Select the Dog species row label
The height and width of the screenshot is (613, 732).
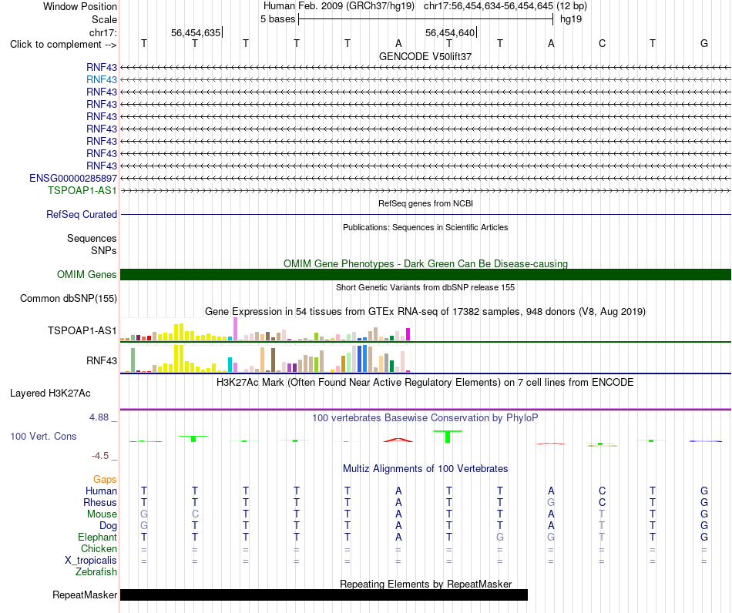[108, 526]
